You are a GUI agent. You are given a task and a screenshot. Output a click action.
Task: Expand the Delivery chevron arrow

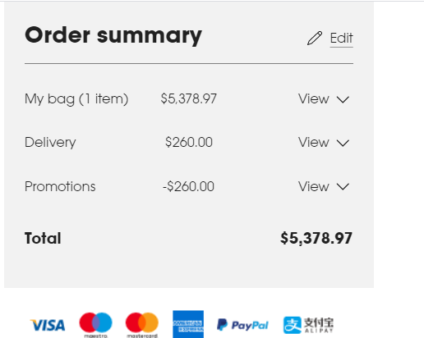[x=343, y=143]
